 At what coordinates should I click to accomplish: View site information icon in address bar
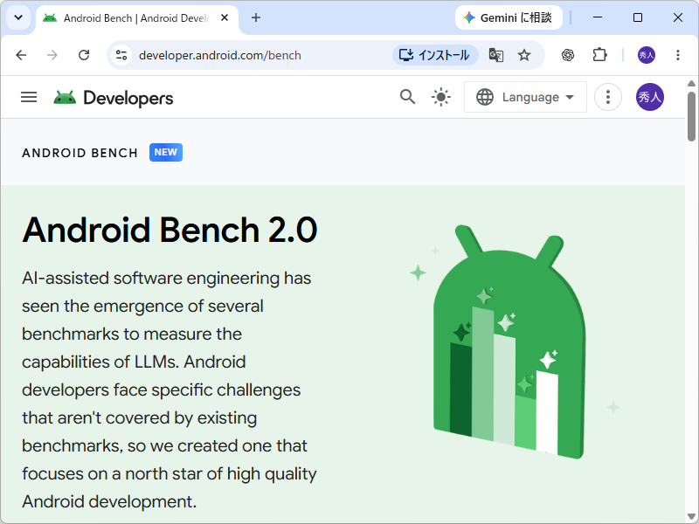point(121,55)
